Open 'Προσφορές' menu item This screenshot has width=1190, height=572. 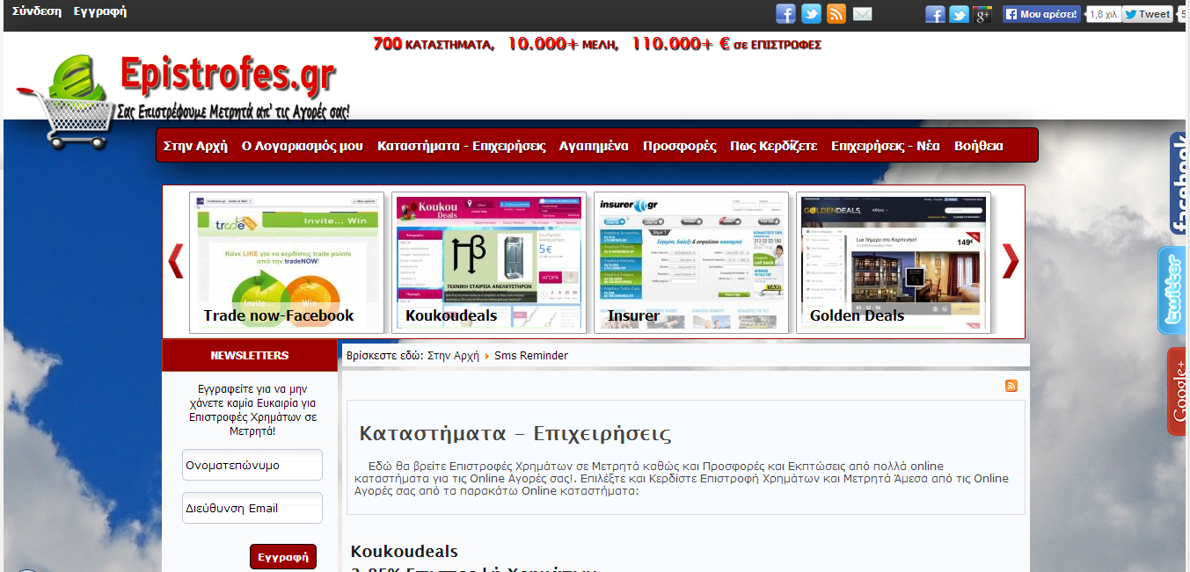[x=679, y=146]
